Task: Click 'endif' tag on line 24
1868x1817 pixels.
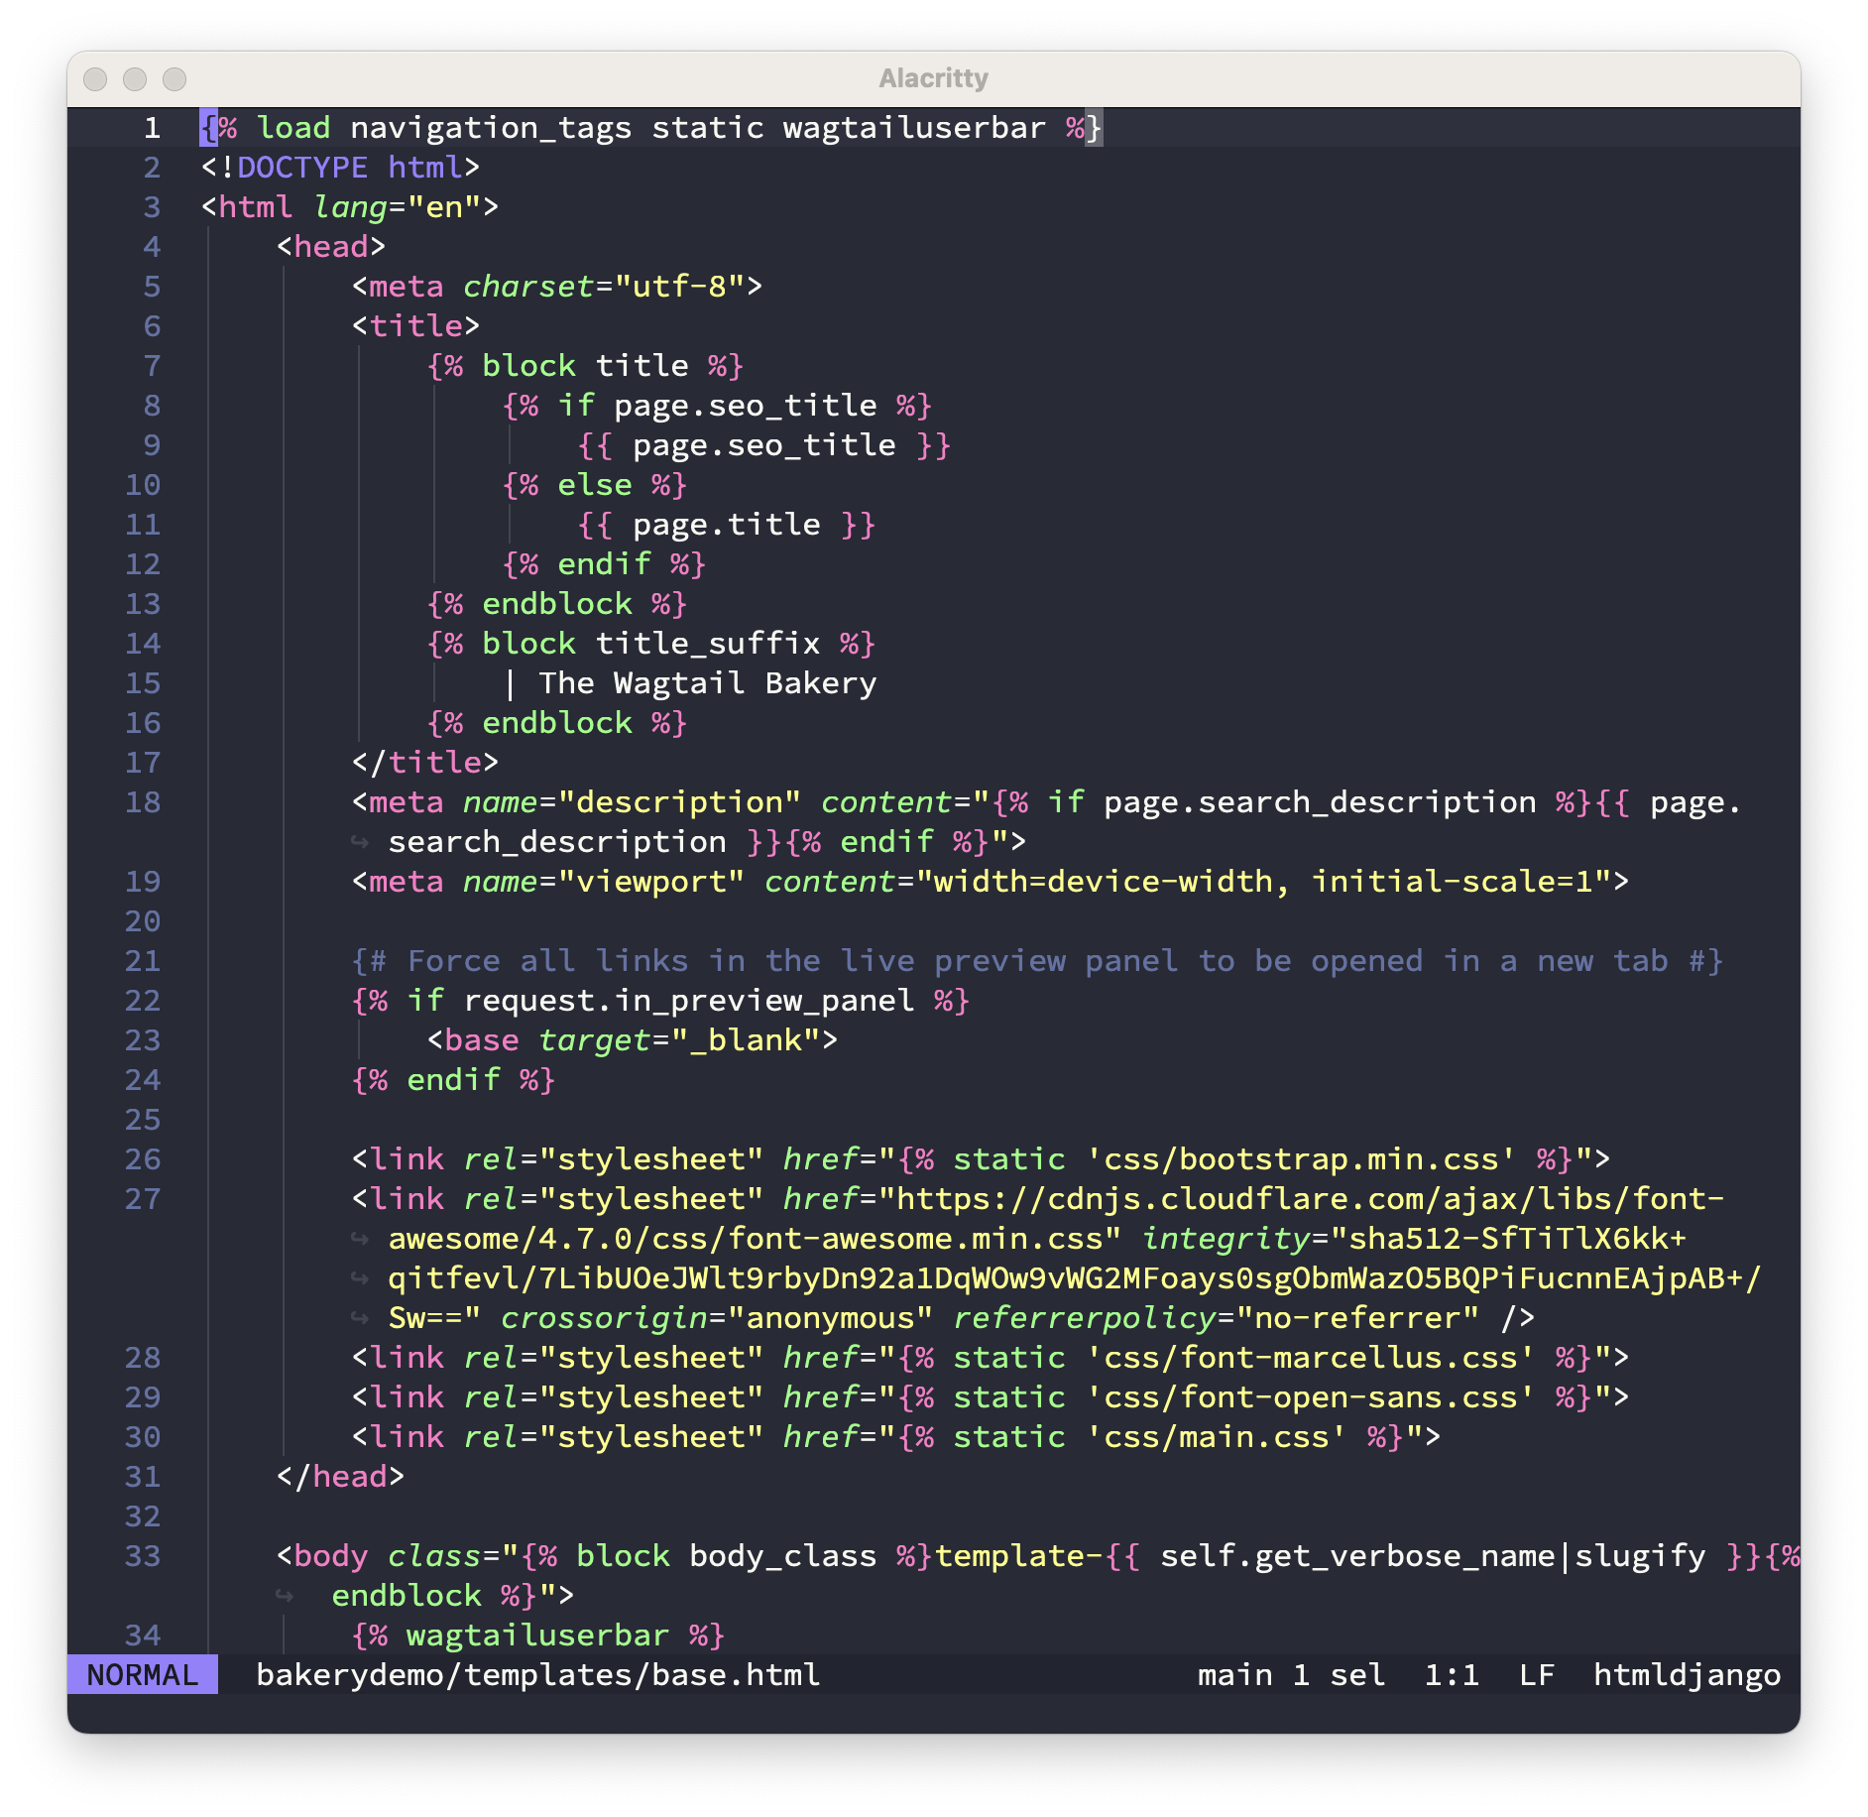Action: (453, 1080)
